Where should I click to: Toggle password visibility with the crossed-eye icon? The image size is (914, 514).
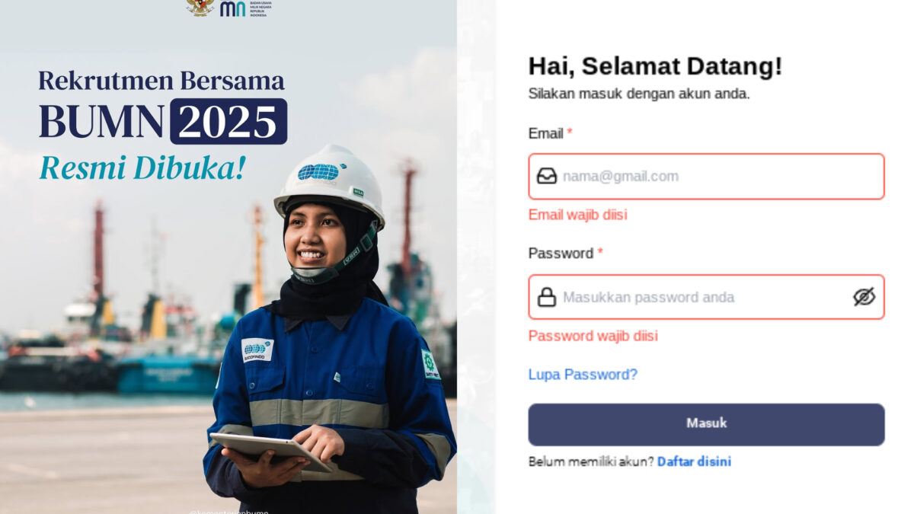pyautogui.click(x=864, y=297)
